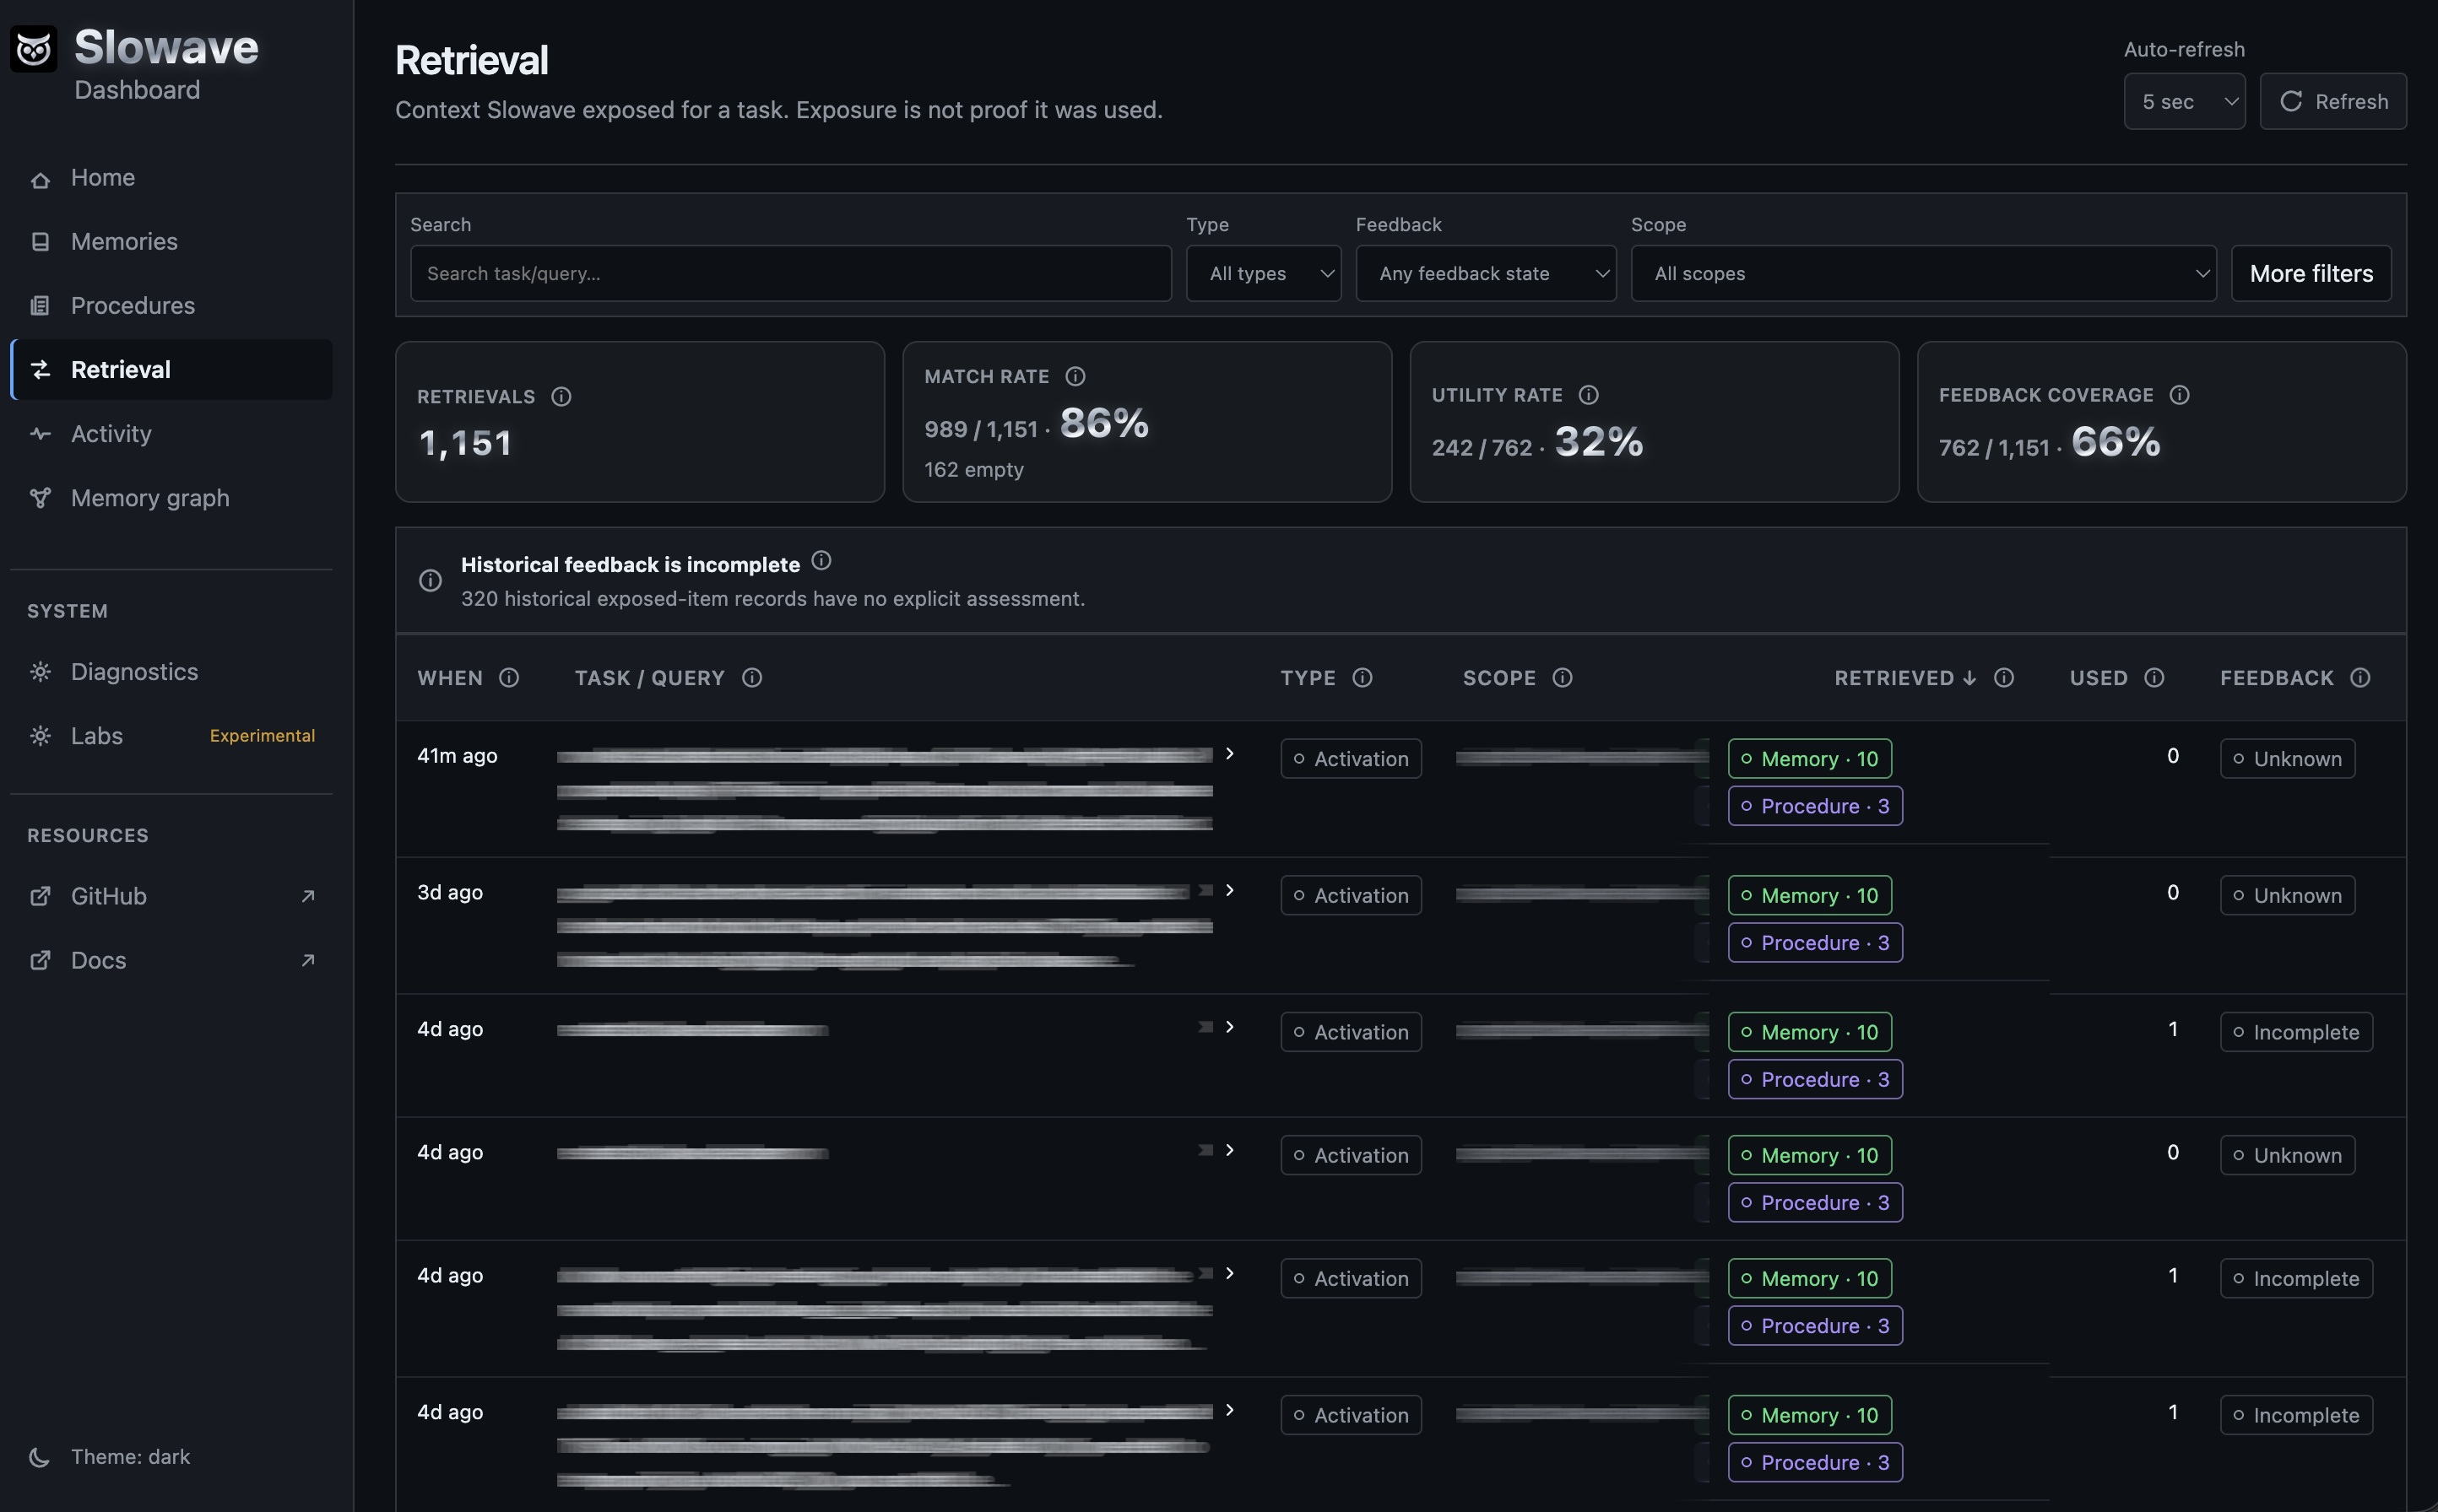
Task: Click the Procedures list icon
Action: point(40,306)
